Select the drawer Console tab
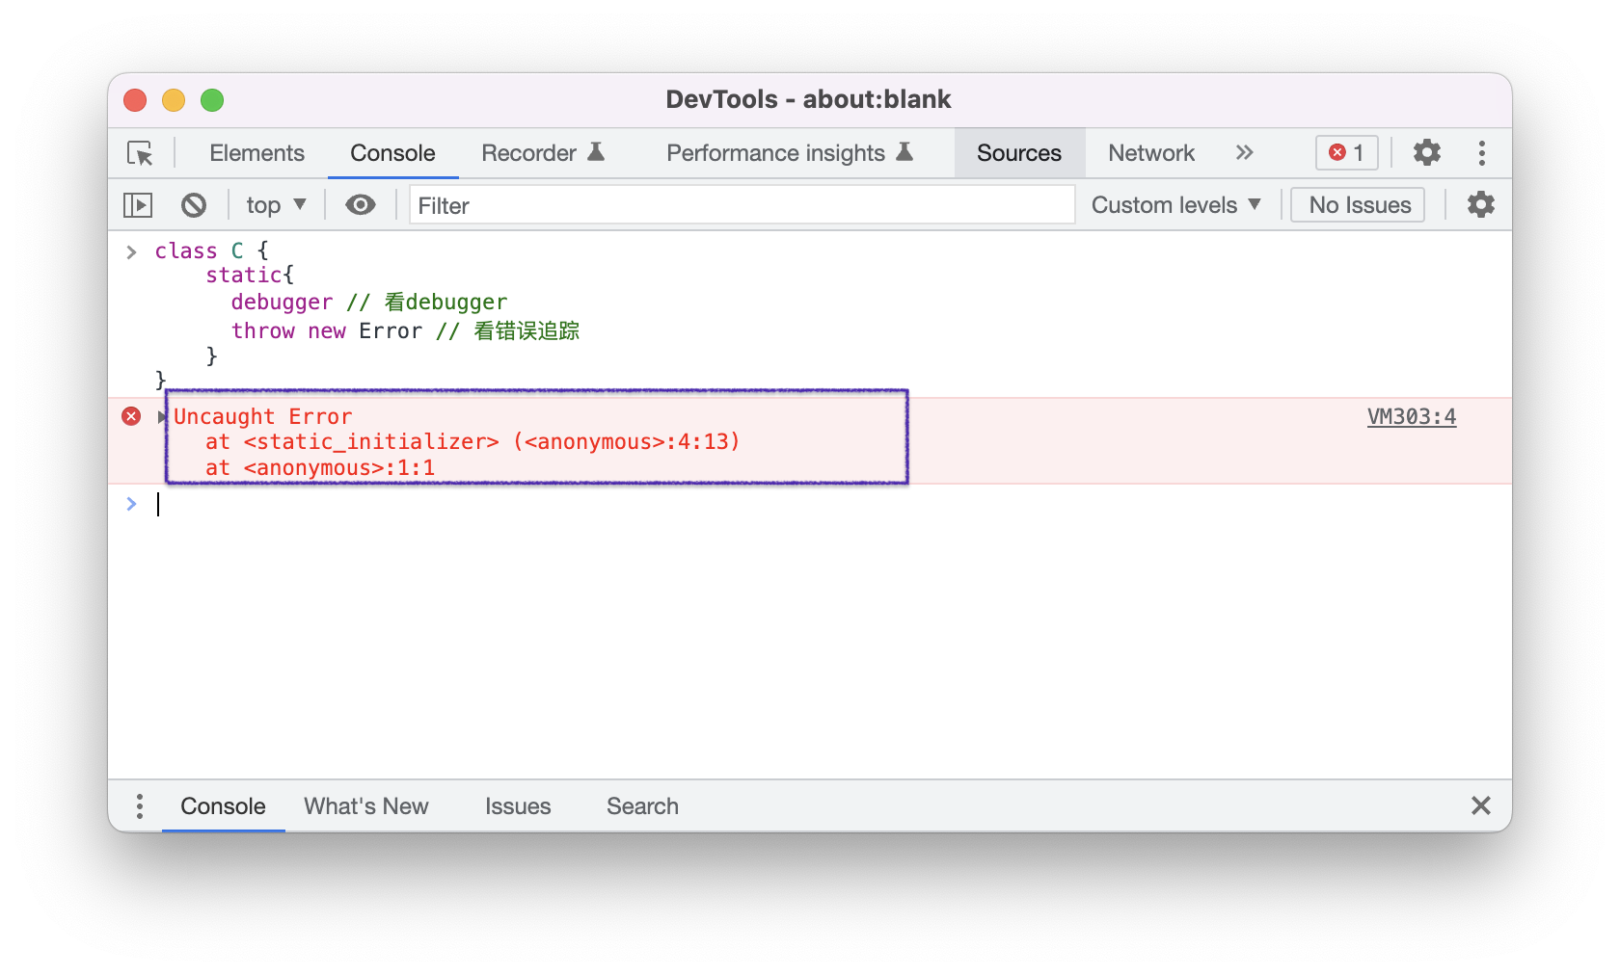This screenshot has width=1620, height=975. click(223, 806)
